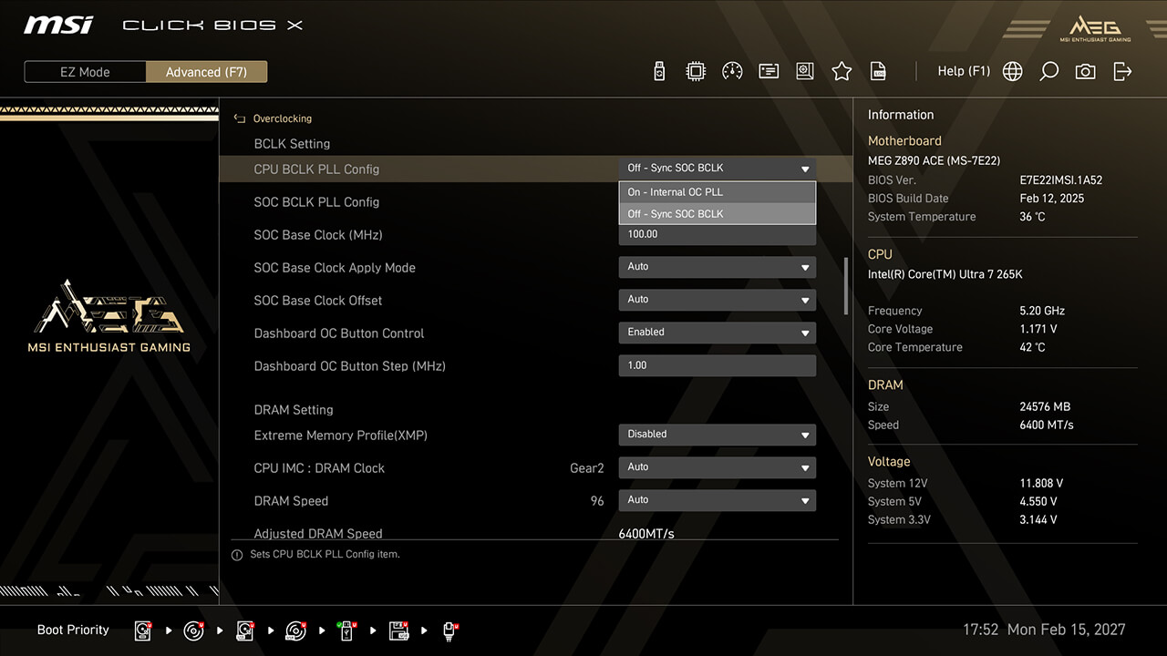Select the first hard disk boot device

pos(144,630)
